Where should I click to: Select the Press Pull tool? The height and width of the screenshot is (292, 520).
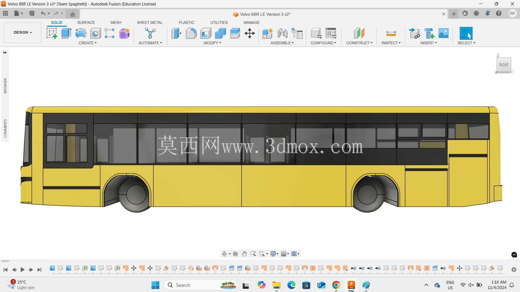click(x=176, y=33)
